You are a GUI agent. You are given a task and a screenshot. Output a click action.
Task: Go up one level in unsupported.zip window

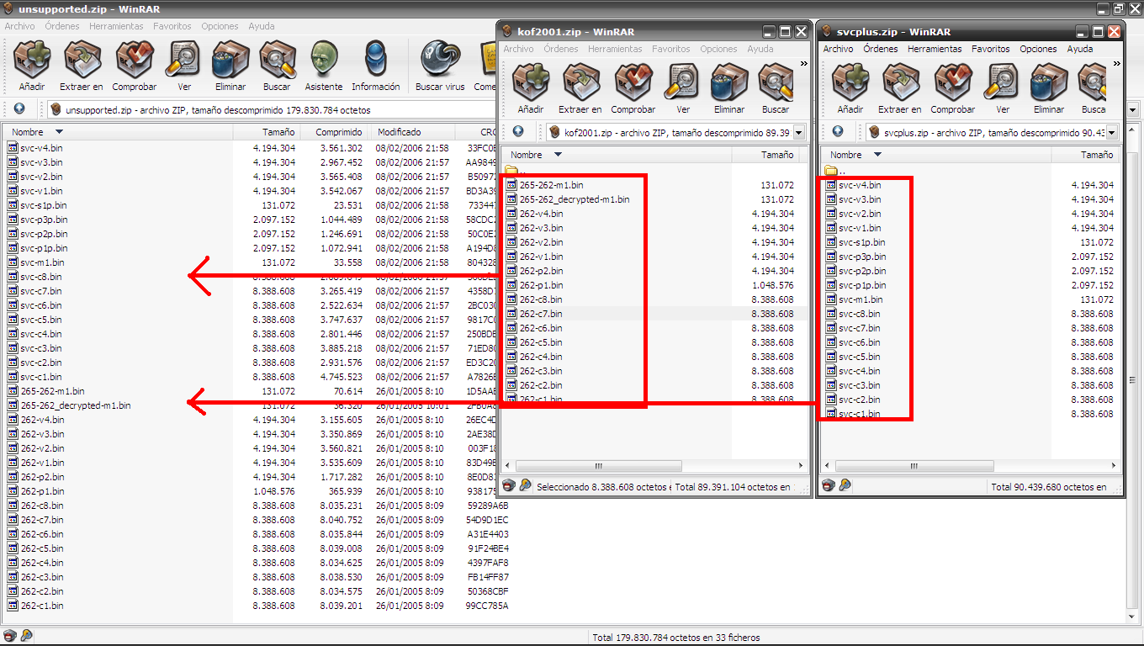pos(19,109)
